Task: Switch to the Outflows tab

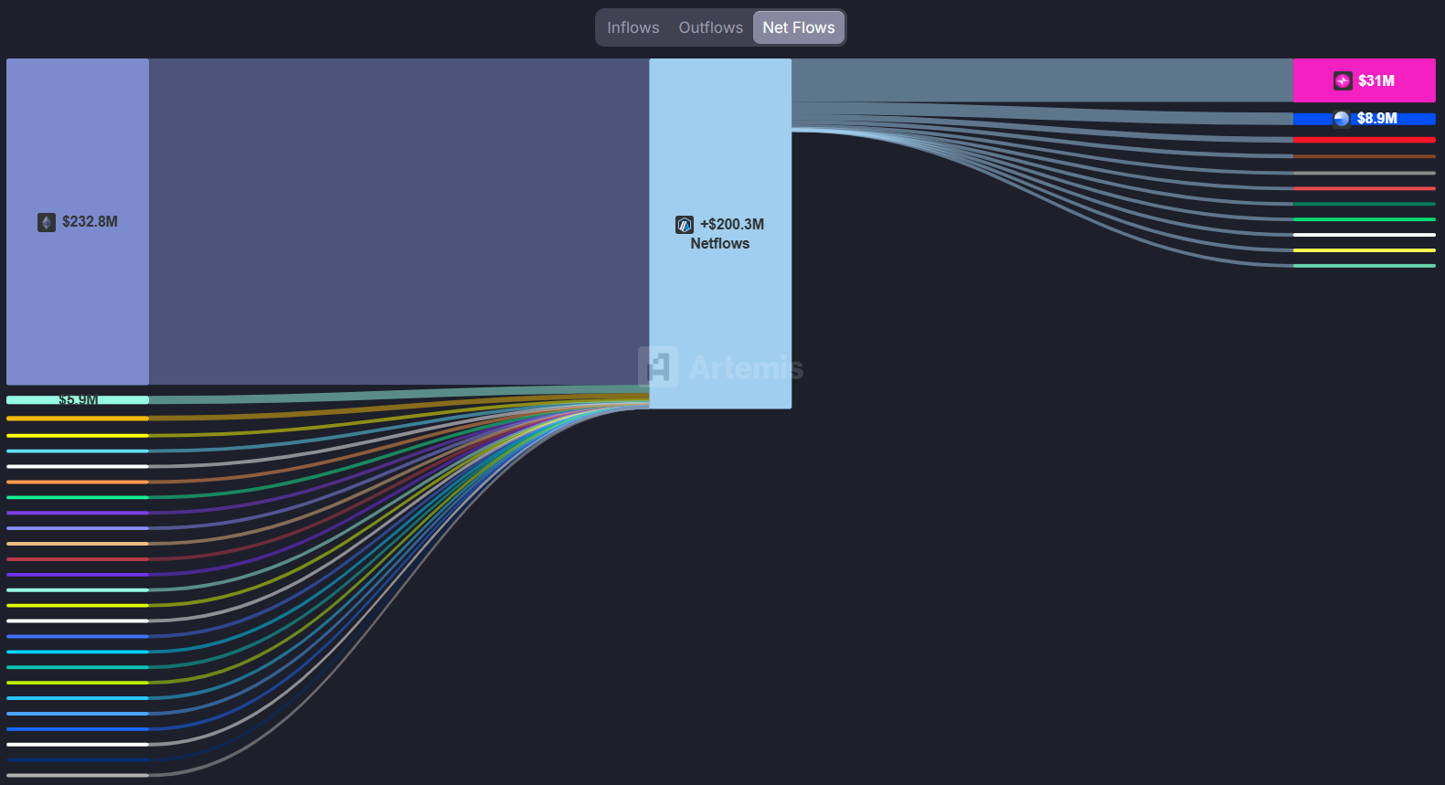Action: [710, 27]
